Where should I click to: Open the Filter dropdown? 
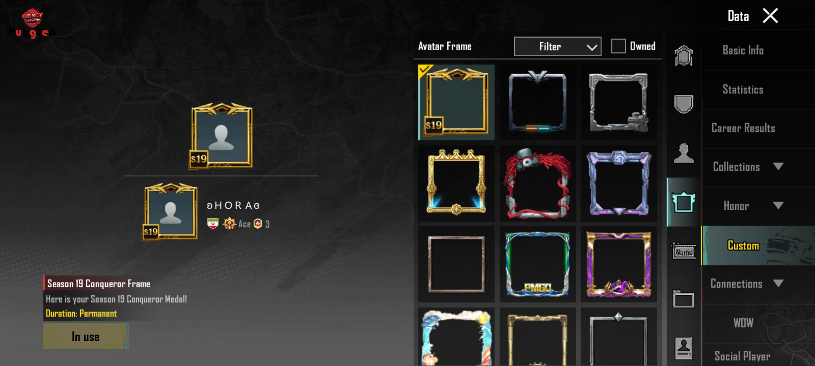[558, 46]
